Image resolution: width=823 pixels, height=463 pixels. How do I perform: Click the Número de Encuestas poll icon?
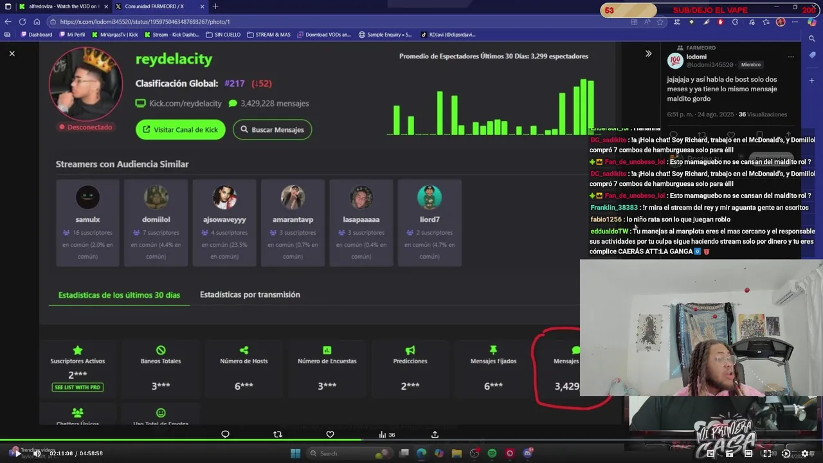tap(327, 350)
